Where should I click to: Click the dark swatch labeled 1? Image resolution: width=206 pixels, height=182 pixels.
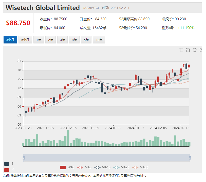click(7, 164)
